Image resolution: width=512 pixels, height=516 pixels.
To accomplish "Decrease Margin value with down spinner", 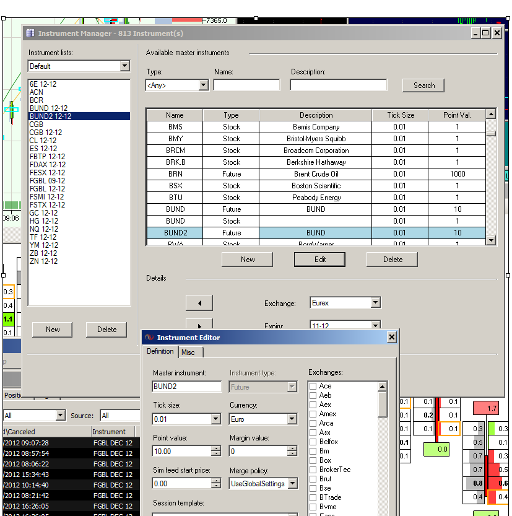I will [292, 453].
